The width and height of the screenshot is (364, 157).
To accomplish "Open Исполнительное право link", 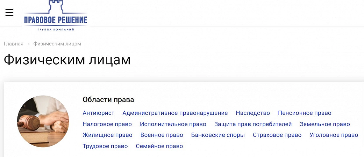I will tap(173, 124).
